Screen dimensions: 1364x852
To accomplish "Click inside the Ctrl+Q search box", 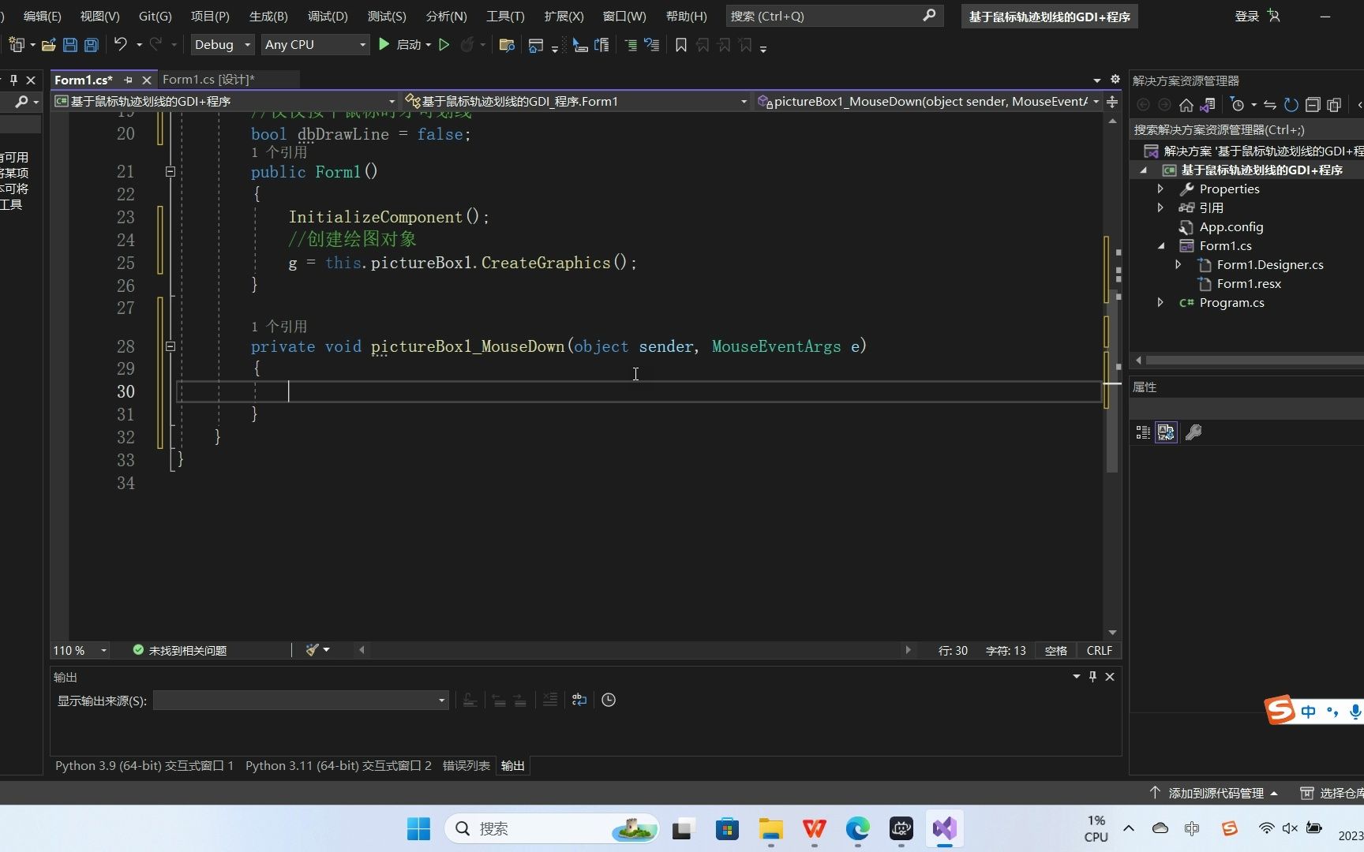I will click(821, 16).
